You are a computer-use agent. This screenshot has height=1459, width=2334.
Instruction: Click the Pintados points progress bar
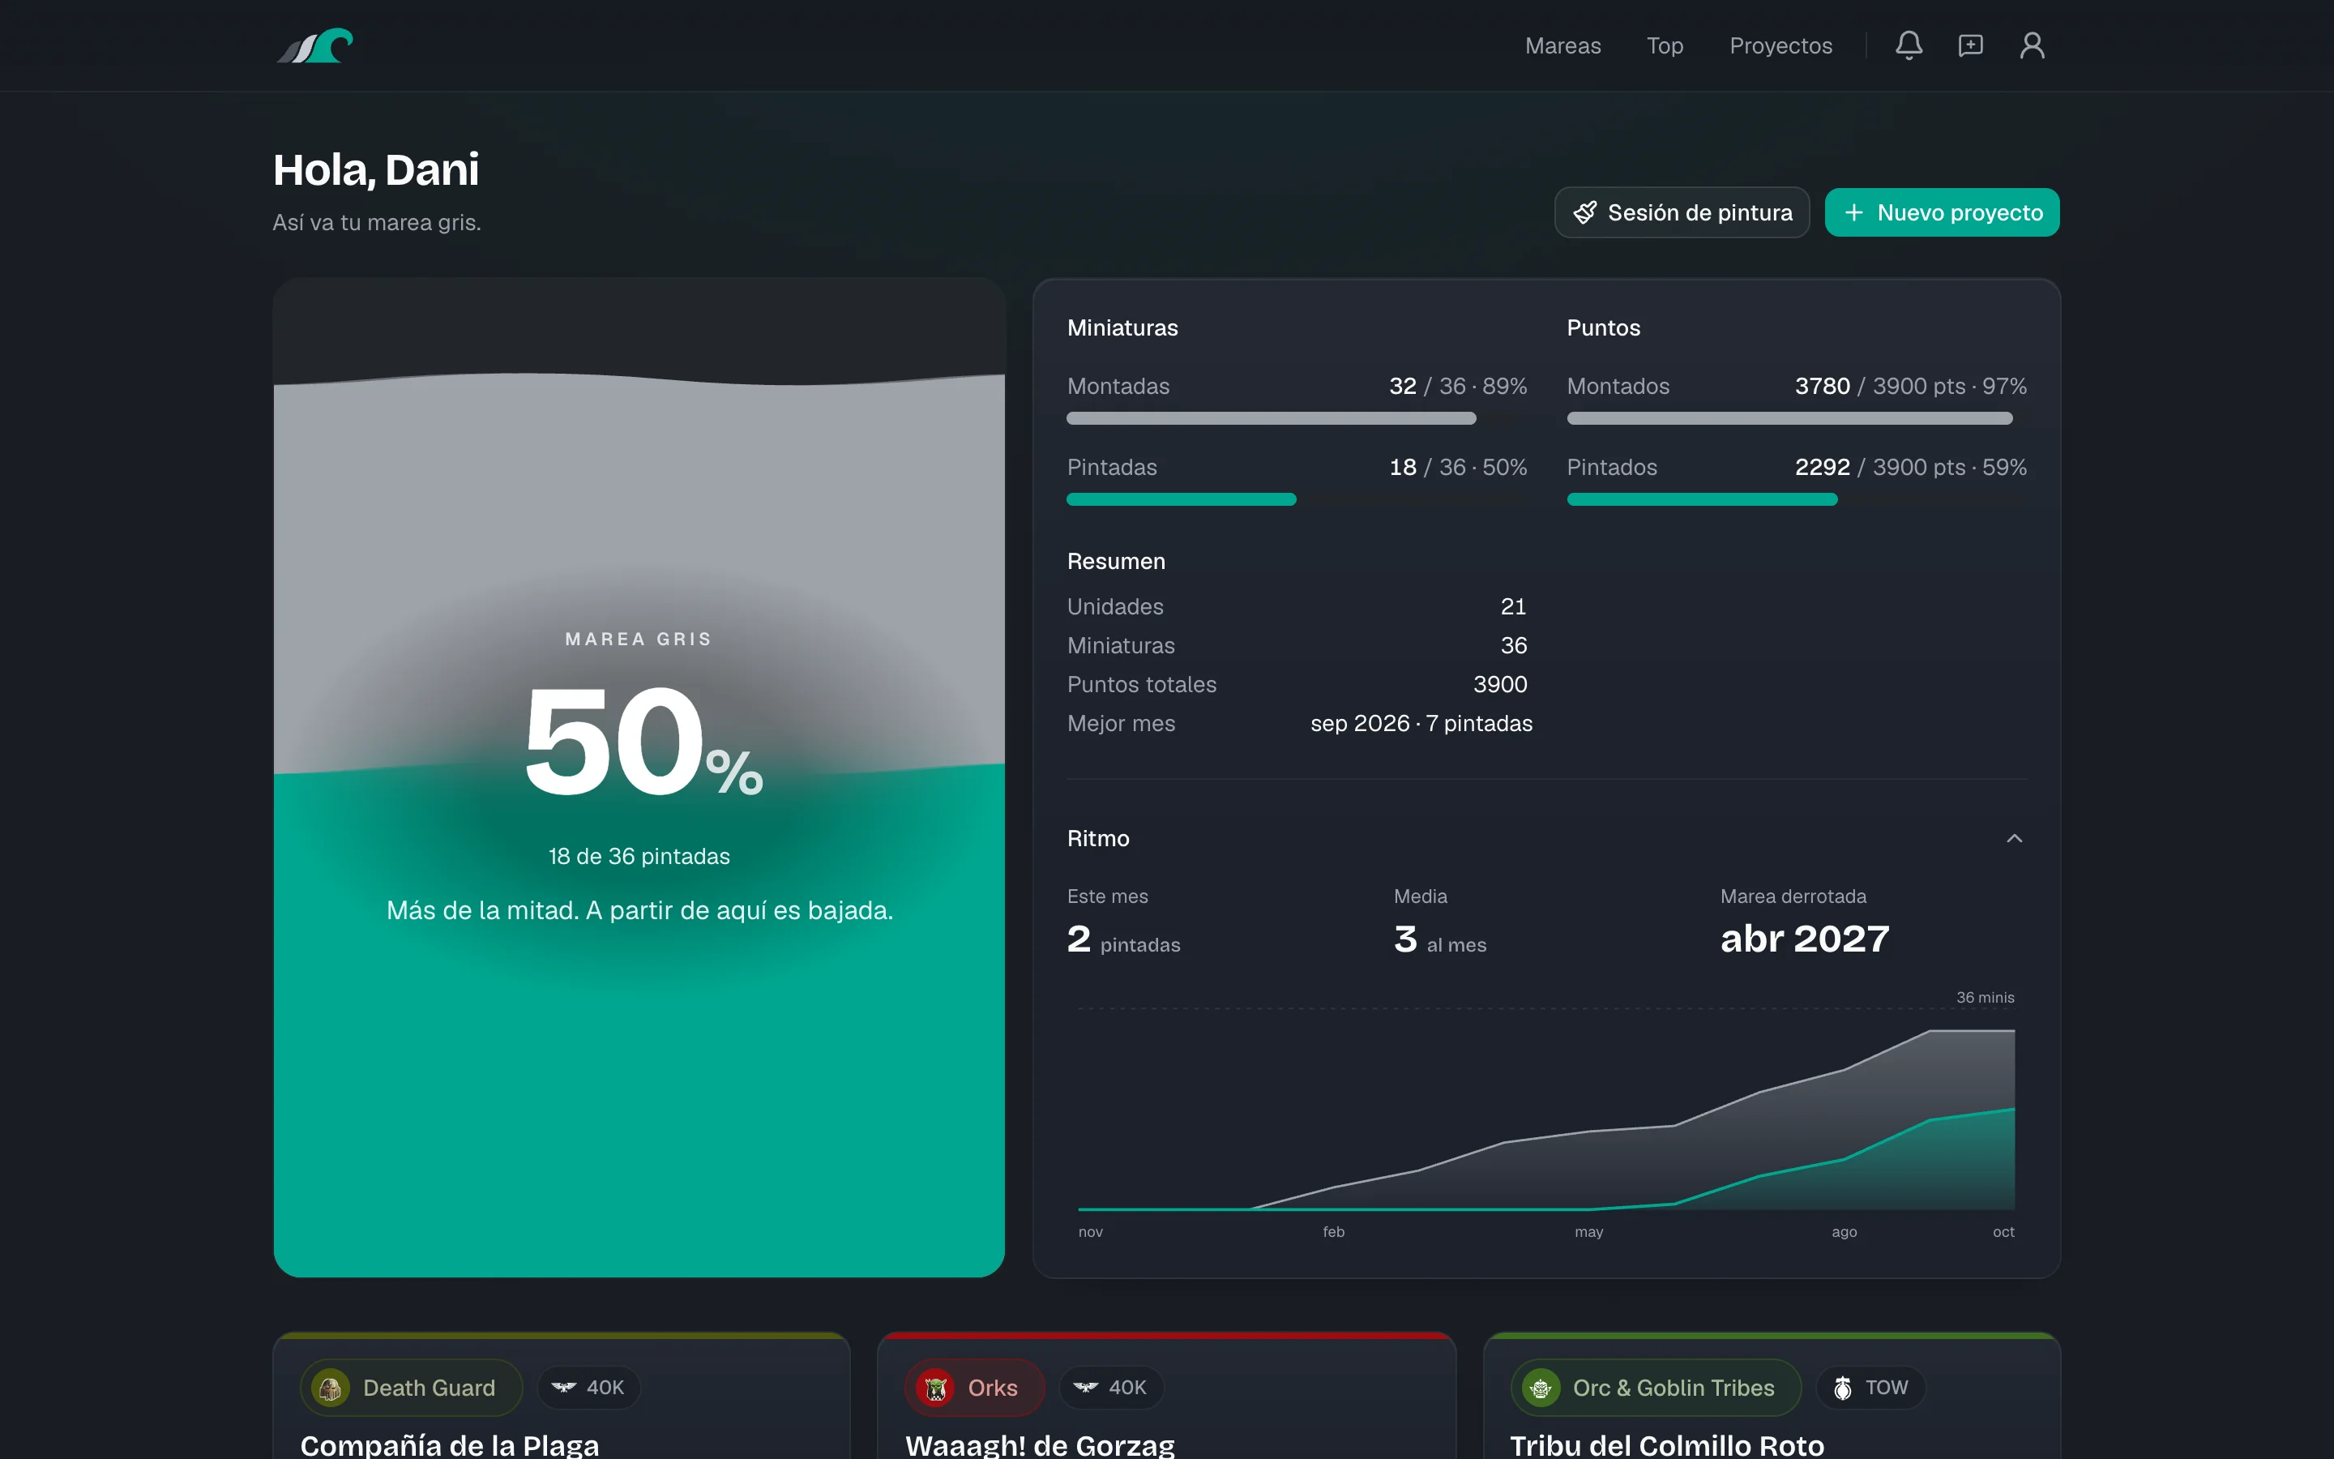[x=1796, y=500]
